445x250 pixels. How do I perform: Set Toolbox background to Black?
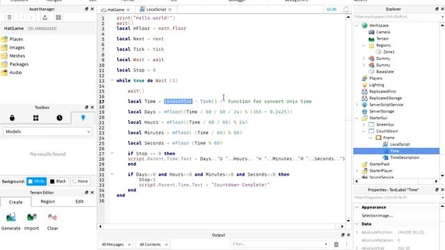coord(58,181)
